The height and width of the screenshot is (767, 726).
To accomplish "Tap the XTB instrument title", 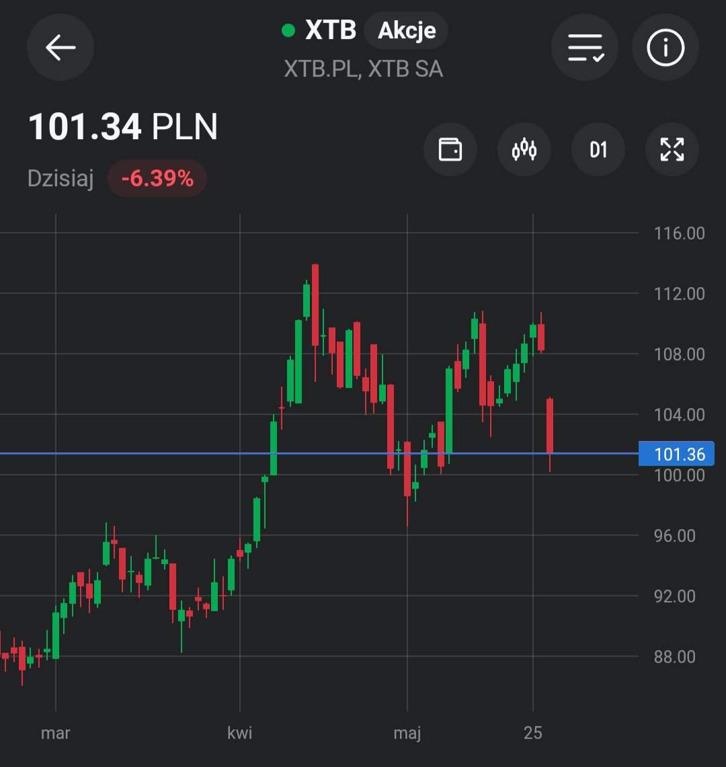I will point(331,30).
